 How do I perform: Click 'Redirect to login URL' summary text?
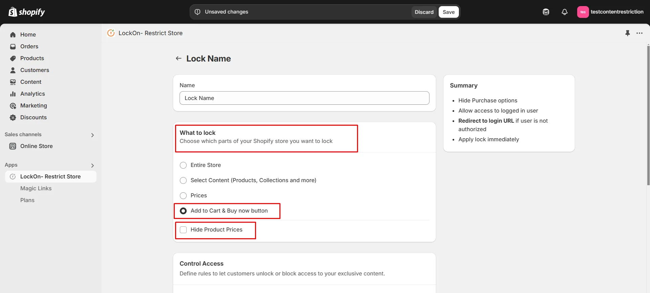(486, 121)
